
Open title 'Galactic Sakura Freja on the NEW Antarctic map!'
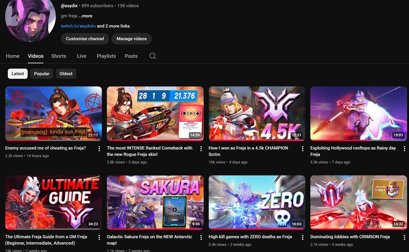(150, 240)
